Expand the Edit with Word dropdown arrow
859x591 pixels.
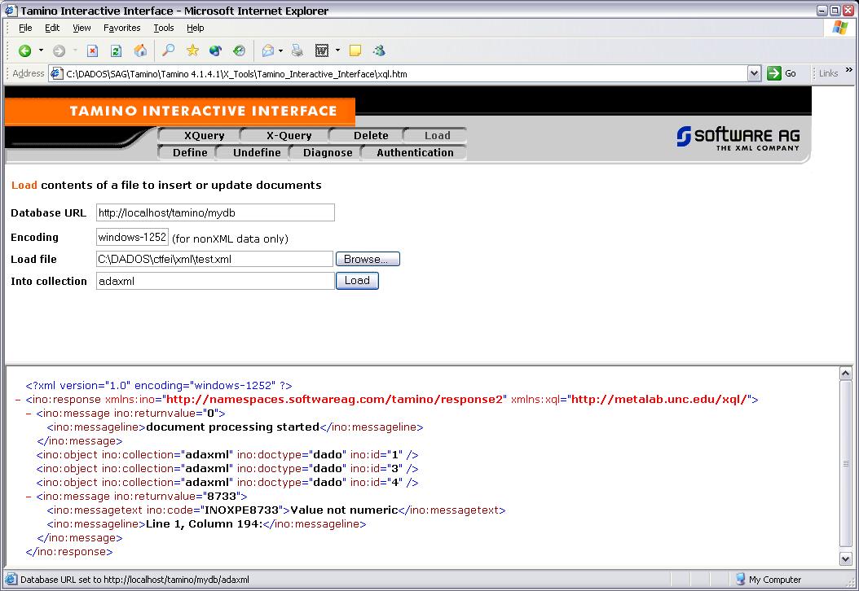[x=337, y=51]
